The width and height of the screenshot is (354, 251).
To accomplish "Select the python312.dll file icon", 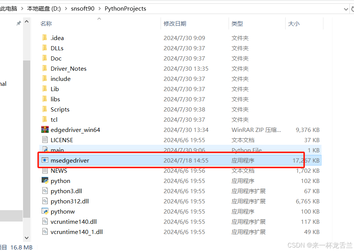I will point(45,201).
